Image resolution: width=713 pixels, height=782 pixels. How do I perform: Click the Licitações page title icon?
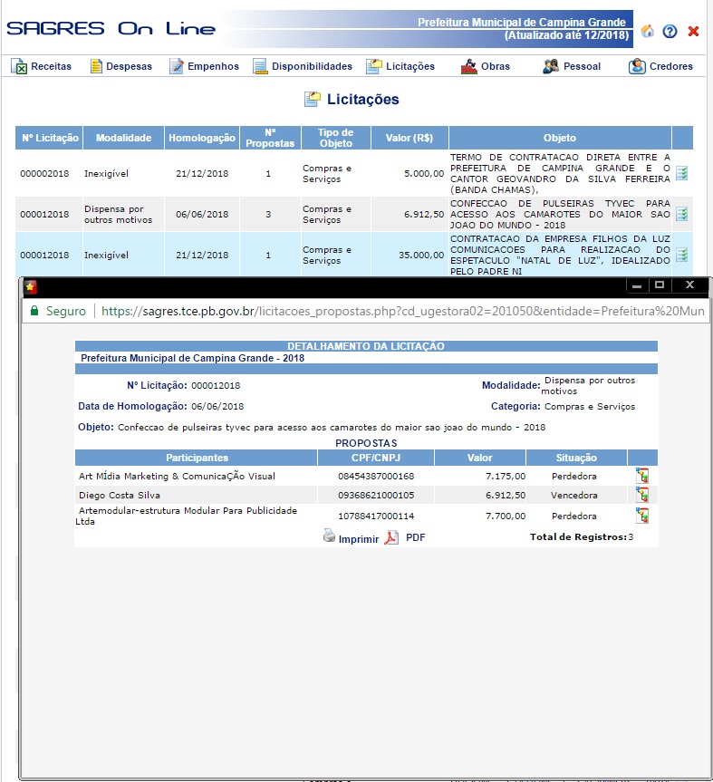(313, 99)
